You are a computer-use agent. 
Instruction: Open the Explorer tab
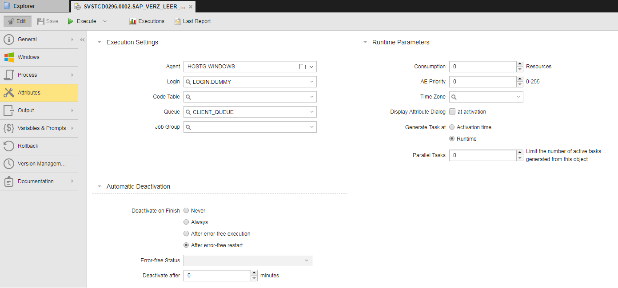[x=35, y=6]
